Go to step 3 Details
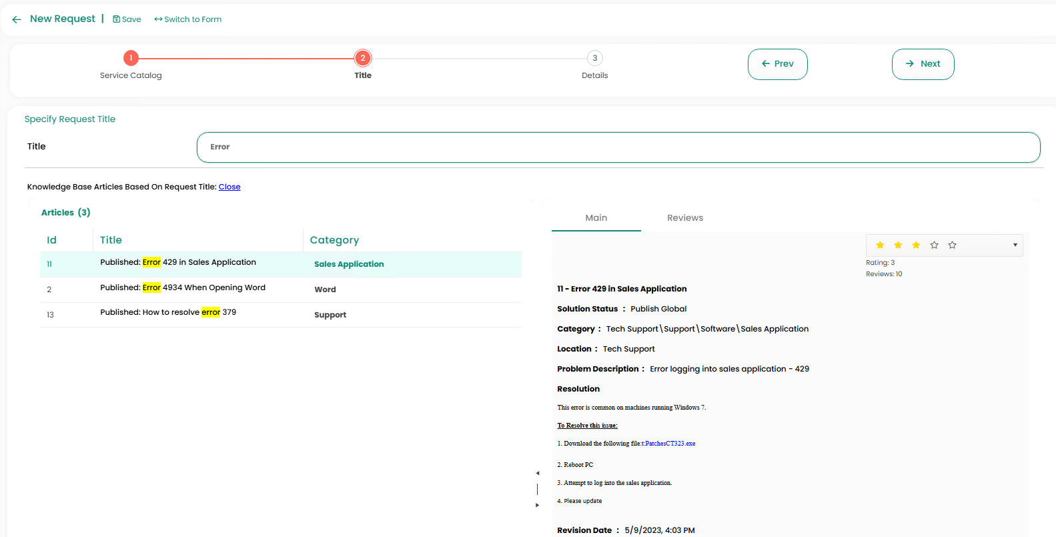 (x=594, y=59)
